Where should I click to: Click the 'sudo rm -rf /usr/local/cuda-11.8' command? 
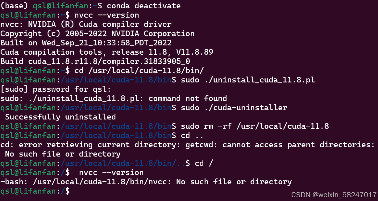pyautogui.click(x=255, y=126)
